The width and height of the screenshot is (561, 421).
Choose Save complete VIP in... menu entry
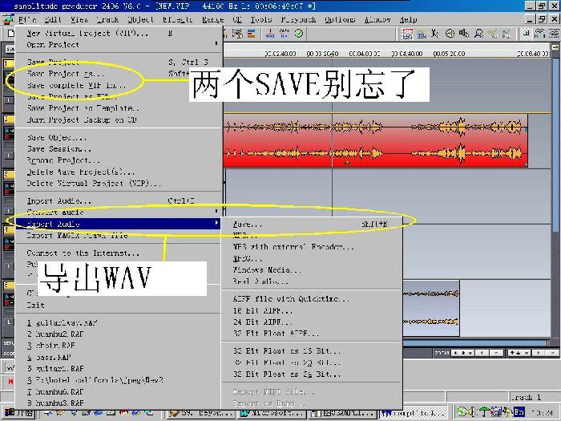click(118, 86)
